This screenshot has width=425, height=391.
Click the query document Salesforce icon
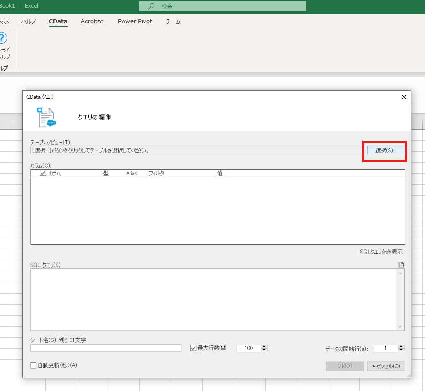coord(46,117)
